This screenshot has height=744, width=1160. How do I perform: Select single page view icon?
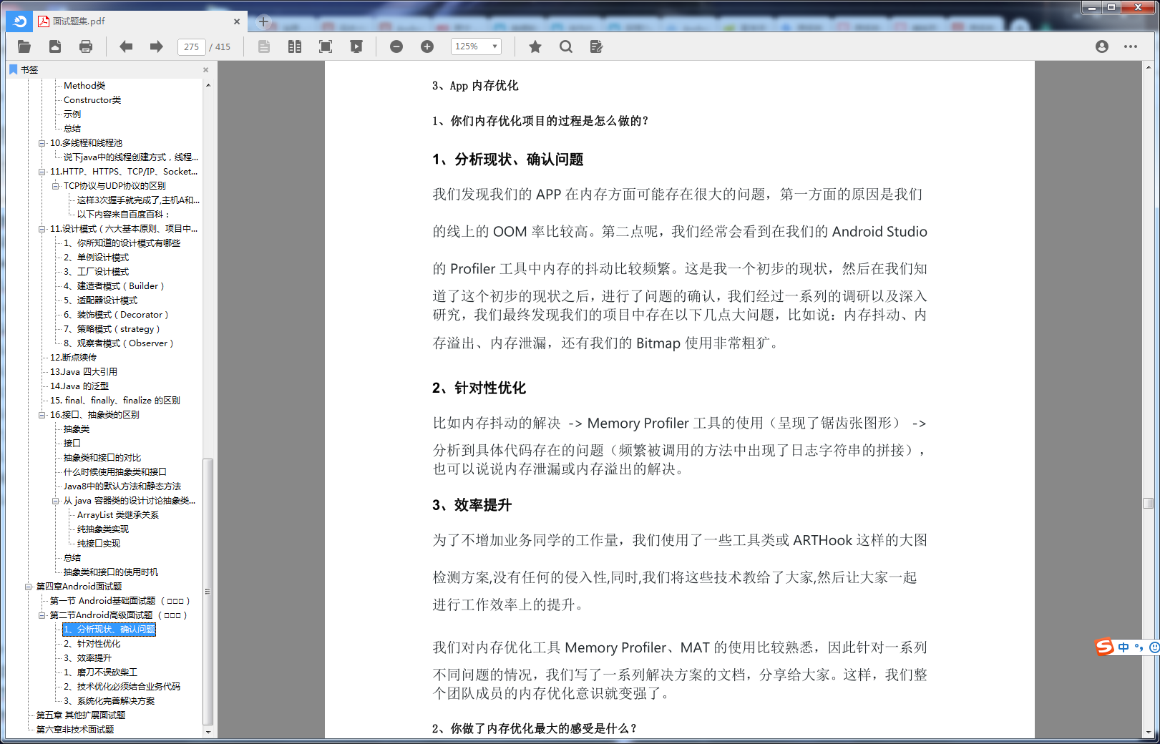[x=264, y=46]
